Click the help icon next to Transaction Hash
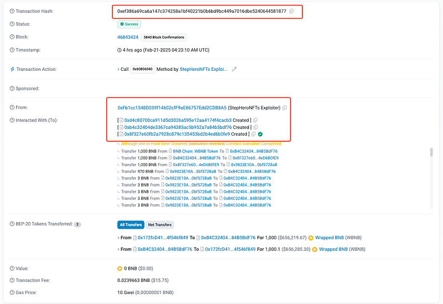This screenshot has height=304, width=443. coord(12,12)
